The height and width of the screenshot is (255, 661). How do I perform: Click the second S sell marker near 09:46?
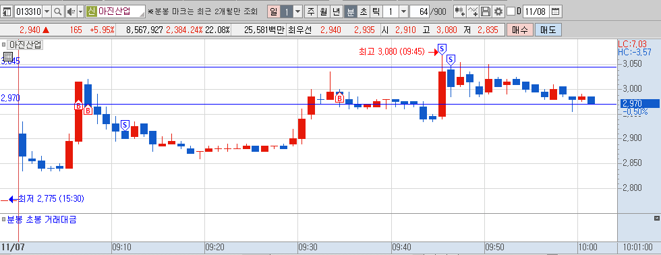pyautogui.click(x=451, y=59)
